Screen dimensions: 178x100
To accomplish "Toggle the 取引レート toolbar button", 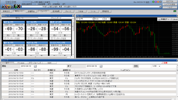I will click(19, 11).
